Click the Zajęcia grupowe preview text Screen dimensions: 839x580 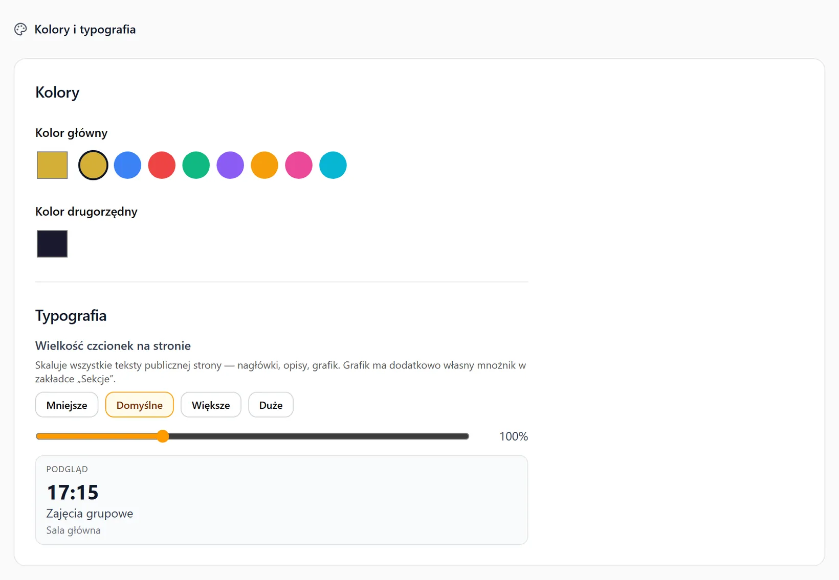(90, 514)
